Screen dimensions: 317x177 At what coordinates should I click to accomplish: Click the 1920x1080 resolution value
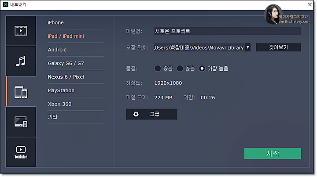[x=168, y=83]
